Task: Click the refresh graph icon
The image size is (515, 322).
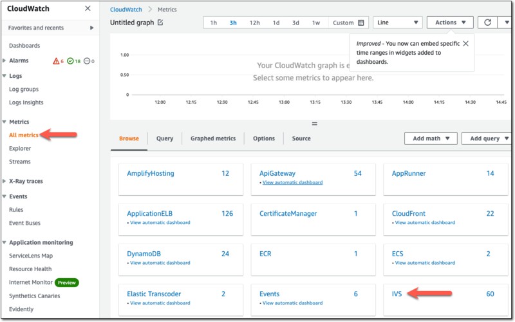Action: pyautogui.click(x=488, y=23)
